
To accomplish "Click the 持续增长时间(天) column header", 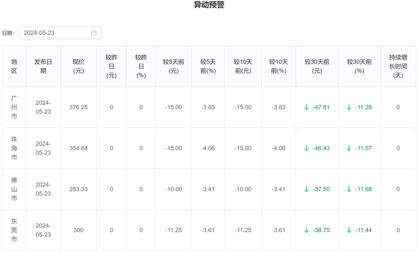I will point(398,66).
